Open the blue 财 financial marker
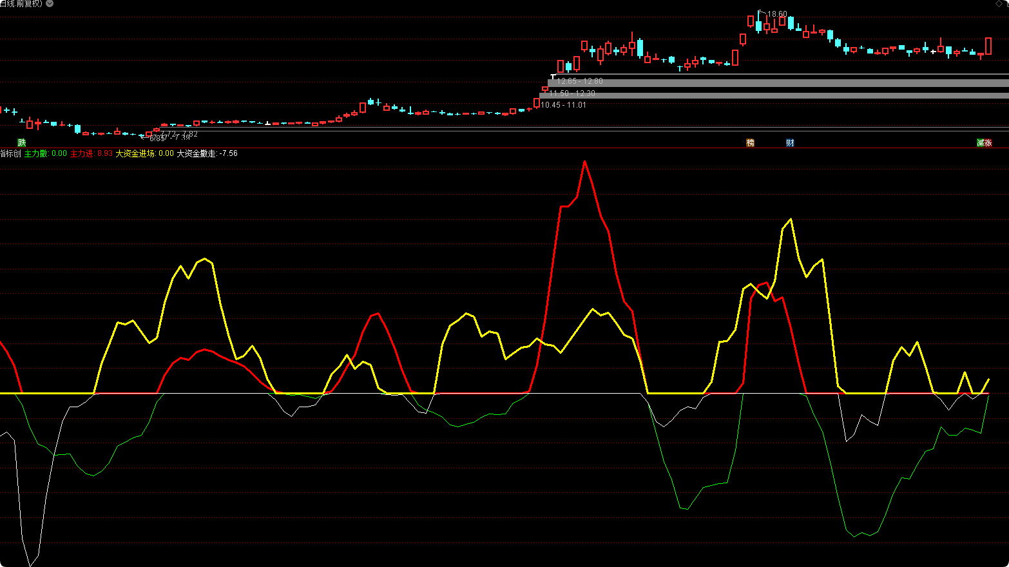 (x=790, y=142)
